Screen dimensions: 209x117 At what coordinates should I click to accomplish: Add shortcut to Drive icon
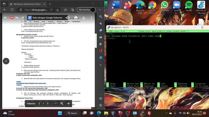click(x=68, y=18)
